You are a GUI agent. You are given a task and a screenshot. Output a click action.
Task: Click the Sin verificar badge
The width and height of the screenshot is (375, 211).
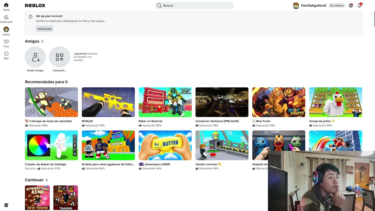337,6
